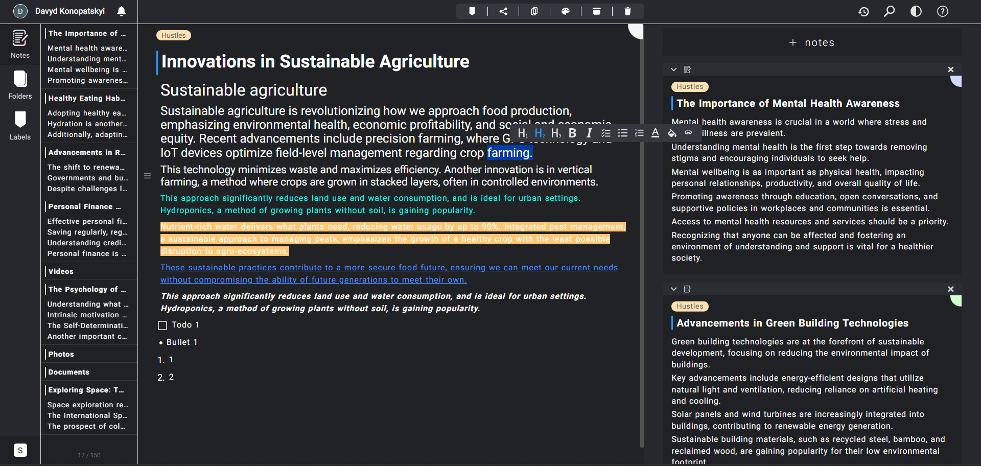This screenshot has height=466, width=981.
Task: Click the label icon in the top toolbar
Action: (472, 11)
